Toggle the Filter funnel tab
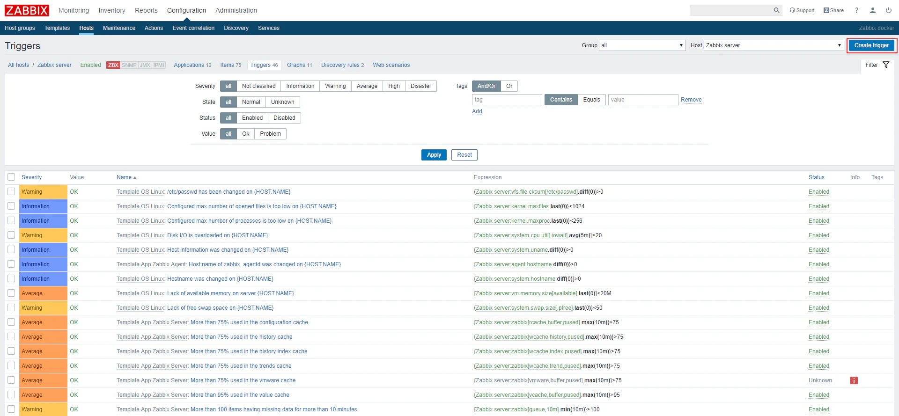The image size is (899, 416). tap(877, 65)
